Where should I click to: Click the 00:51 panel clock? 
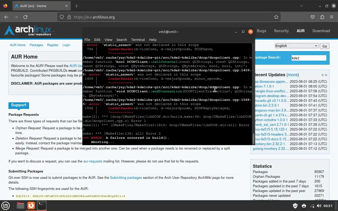328,206
